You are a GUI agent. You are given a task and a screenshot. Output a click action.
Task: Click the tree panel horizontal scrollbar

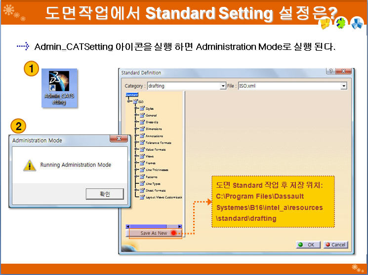click(x=153, y=227)
